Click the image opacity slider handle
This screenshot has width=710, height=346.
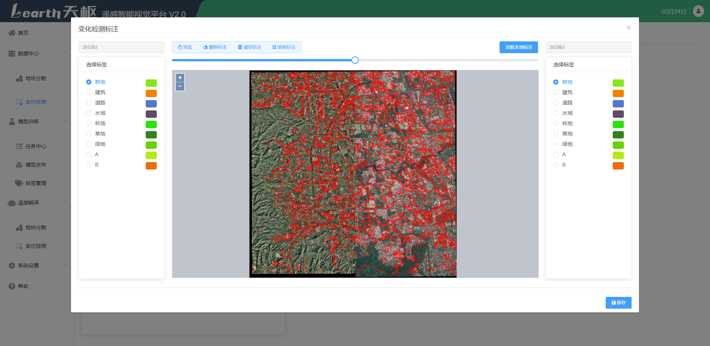coord(355,60)
